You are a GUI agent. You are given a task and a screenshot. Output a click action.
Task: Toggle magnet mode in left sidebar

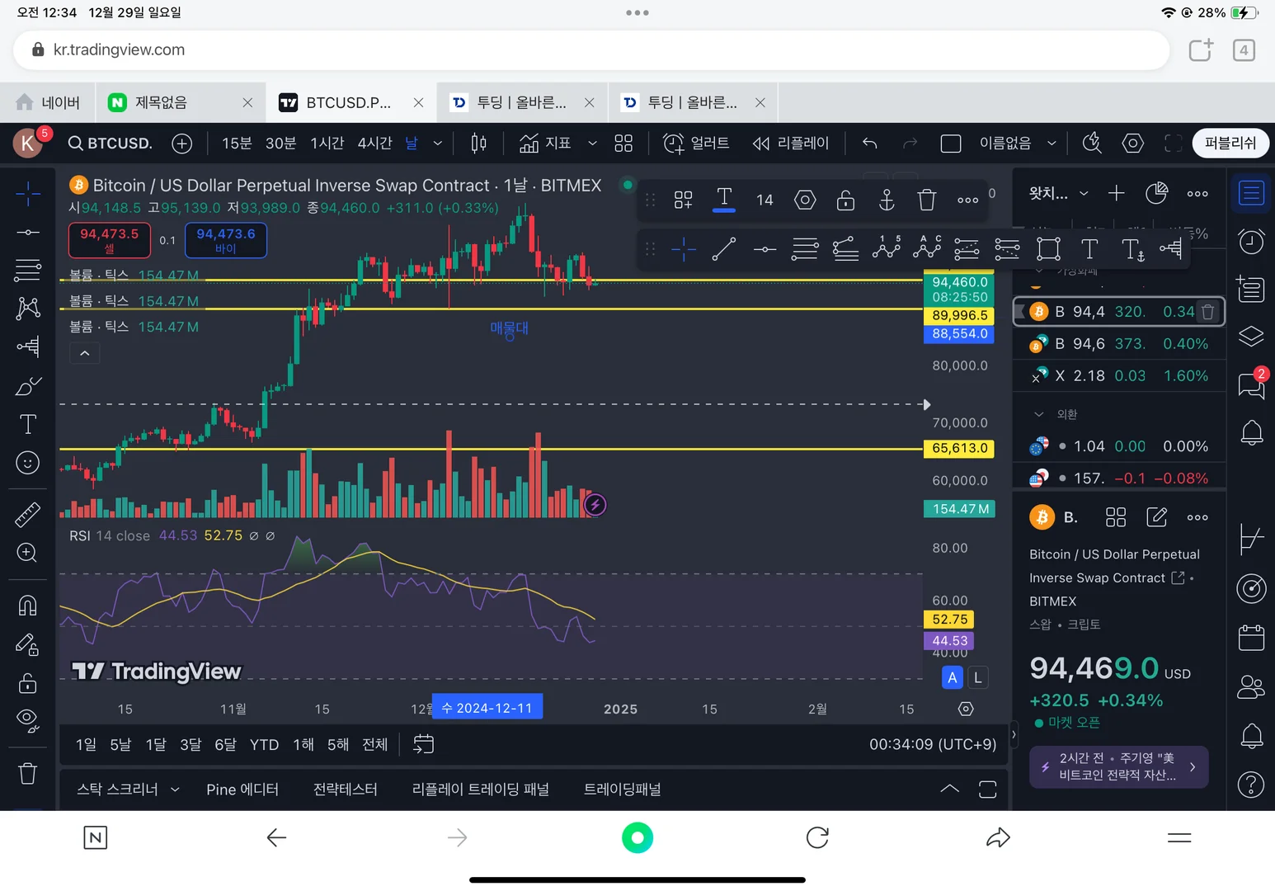[28, 606]
